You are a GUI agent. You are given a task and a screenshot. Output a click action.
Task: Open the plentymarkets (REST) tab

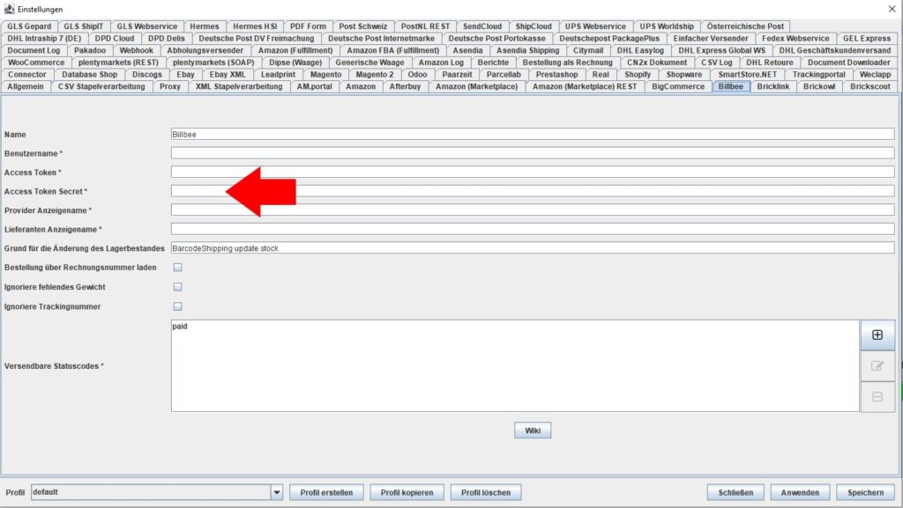118,63
